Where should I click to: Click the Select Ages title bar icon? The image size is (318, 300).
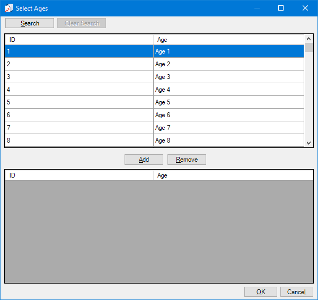[9, 8]
